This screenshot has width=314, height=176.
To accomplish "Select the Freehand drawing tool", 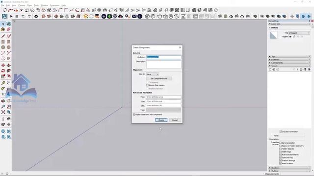I will (x=9, y=36).
